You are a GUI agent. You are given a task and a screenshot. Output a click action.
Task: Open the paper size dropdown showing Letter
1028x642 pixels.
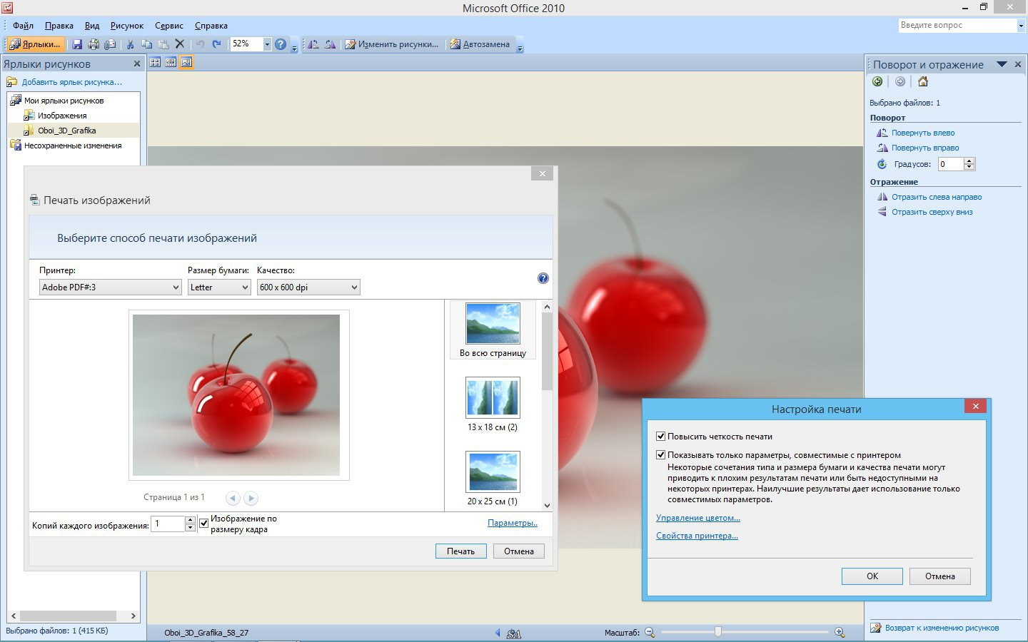pyautogui.click(x=219, y=287)
